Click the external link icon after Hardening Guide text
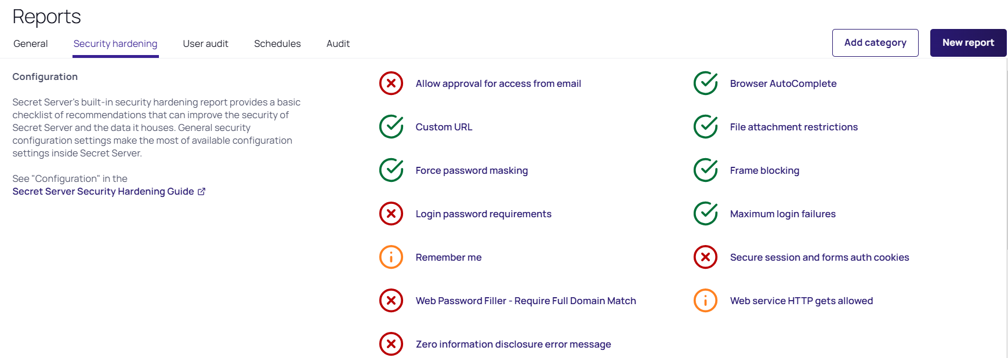The width and height of the screenshot is (1008, 358). [x=201, y=191]
